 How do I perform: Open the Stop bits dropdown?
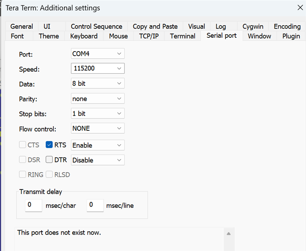98,114
